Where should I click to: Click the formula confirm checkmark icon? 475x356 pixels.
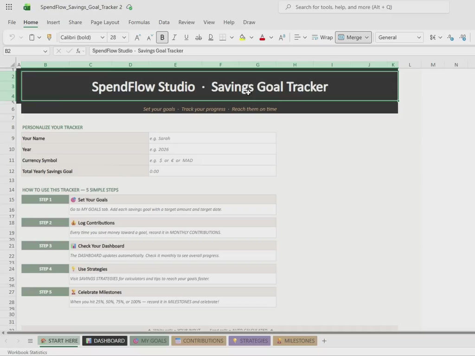(x=69, y=51)
